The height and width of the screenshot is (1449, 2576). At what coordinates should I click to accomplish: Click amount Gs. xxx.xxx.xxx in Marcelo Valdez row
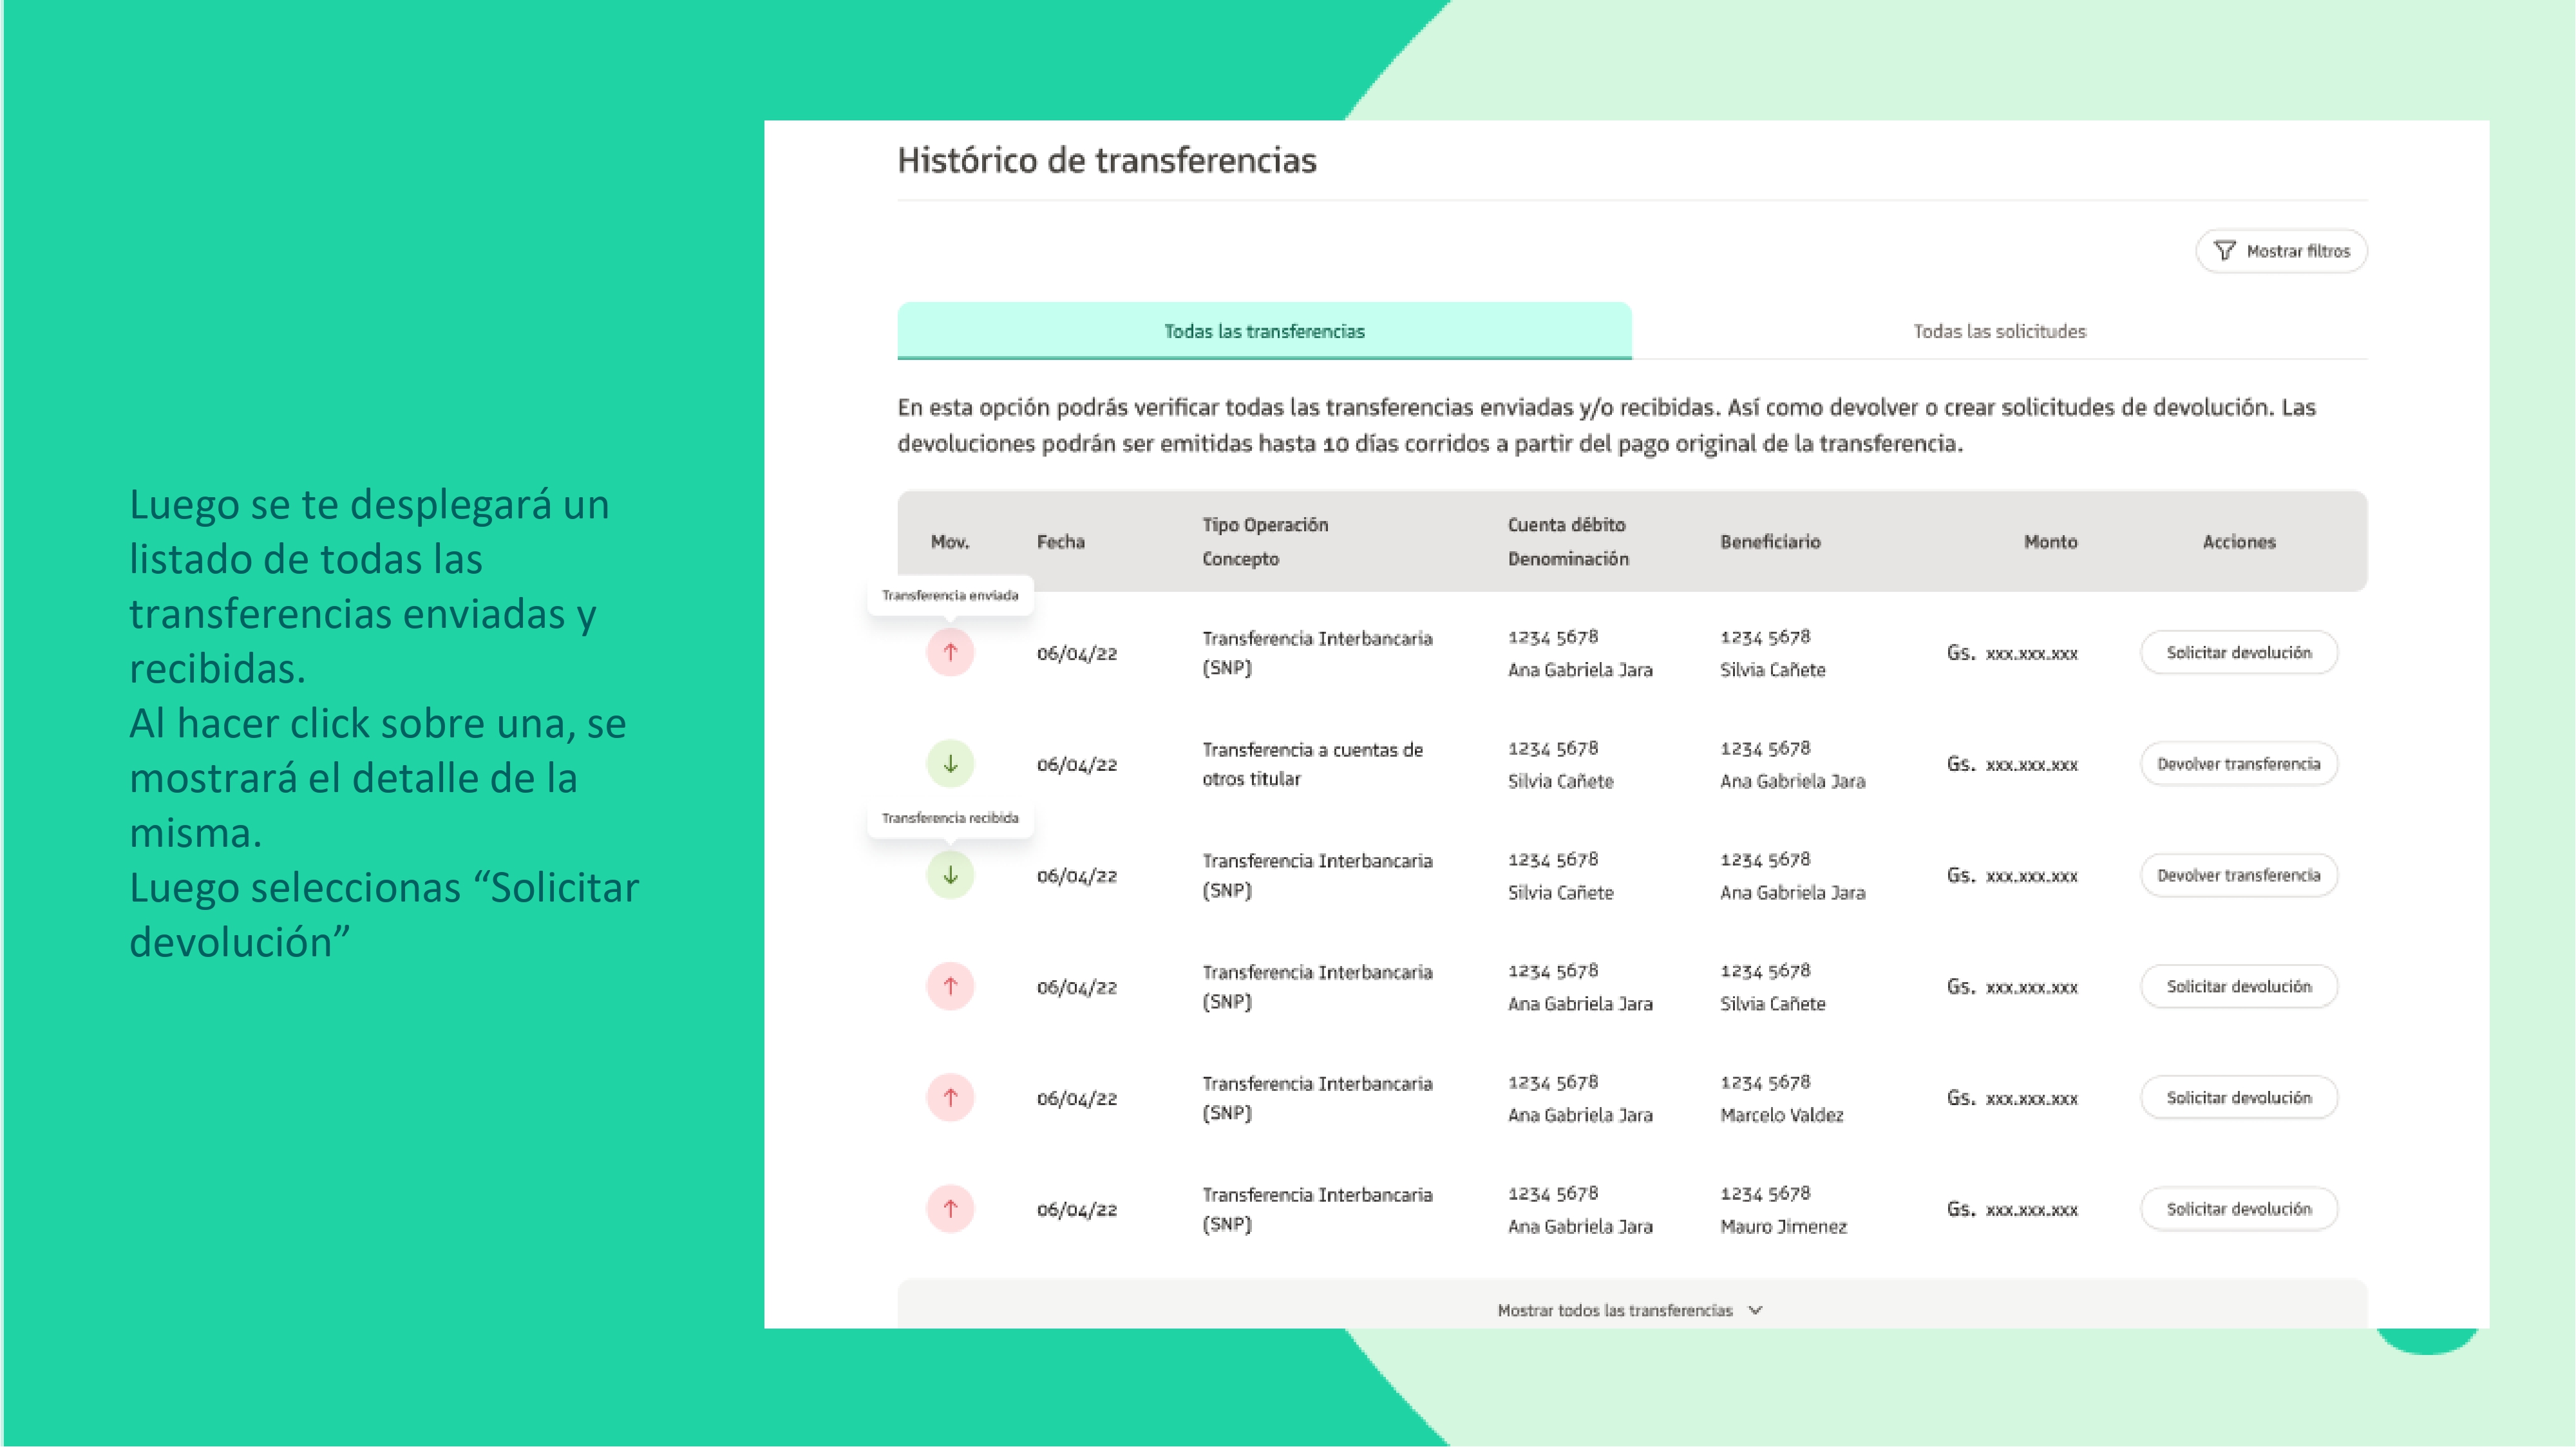pos(2012,1098)
